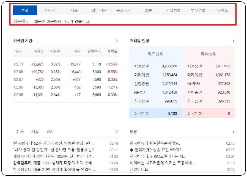Click sell volume 1,250,454 for 미래에셋
247x177 pixels.
pyautogui.click(x=170, y=75)
